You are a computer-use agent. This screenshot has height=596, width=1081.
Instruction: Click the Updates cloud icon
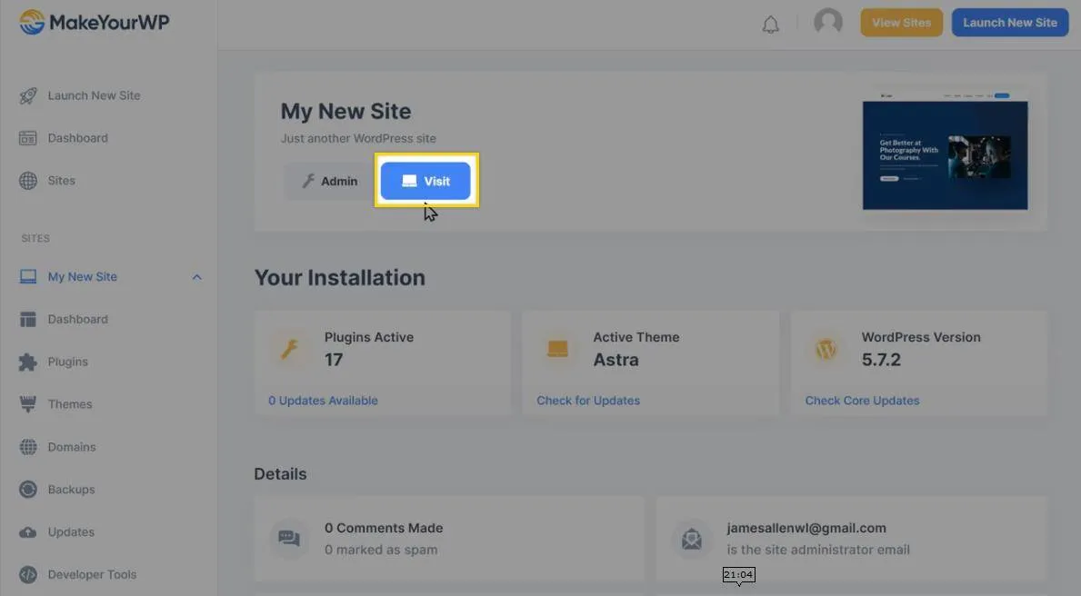tap(28, 532)
